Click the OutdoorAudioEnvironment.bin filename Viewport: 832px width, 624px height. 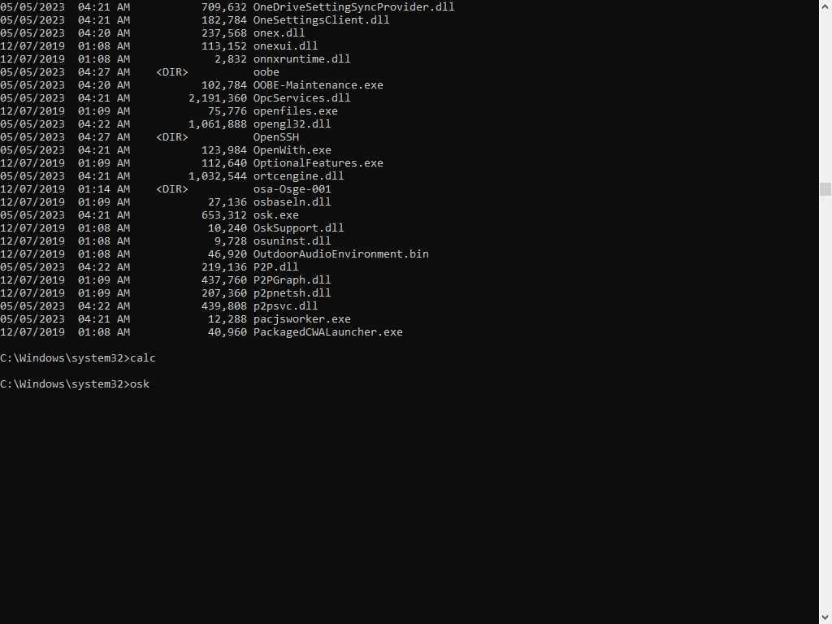click(x=341, y=254)
